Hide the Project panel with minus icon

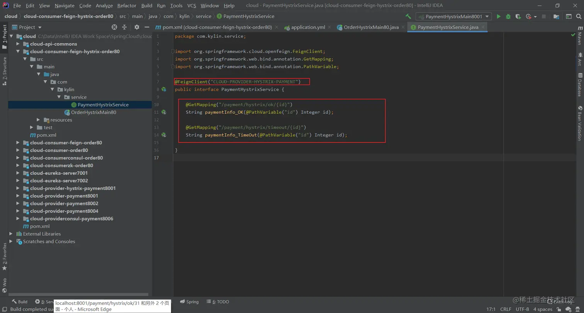pyautogui.click(x=147, y=27)
